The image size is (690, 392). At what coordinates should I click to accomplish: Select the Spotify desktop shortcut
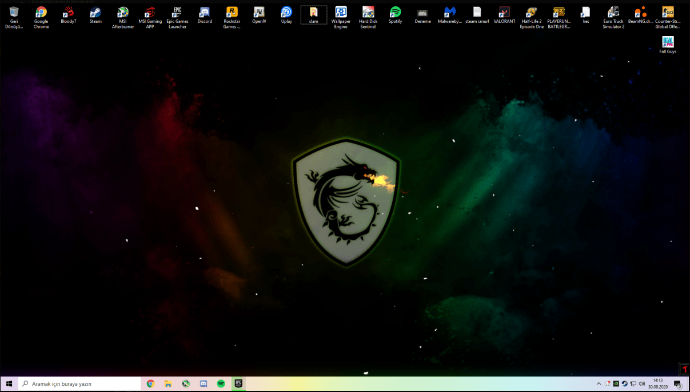(x=395, y=15)
